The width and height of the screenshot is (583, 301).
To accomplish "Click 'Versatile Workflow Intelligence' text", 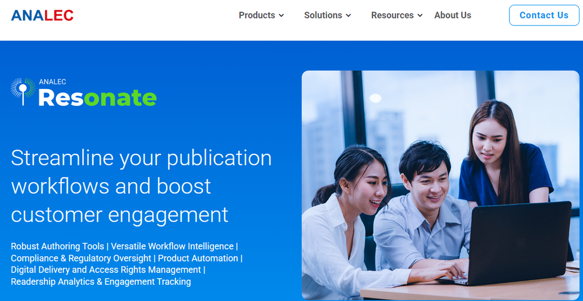I will click(172, 246).
